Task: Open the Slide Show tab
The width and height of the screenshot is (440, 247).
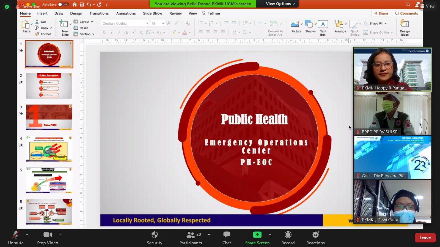Action: 152,13
